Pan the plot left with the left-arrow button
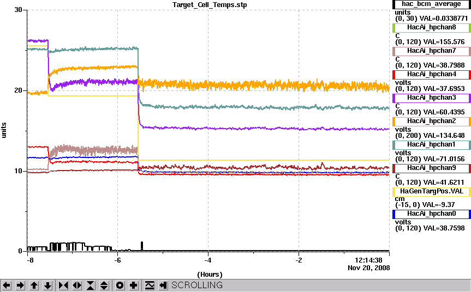 click(7, 285)
